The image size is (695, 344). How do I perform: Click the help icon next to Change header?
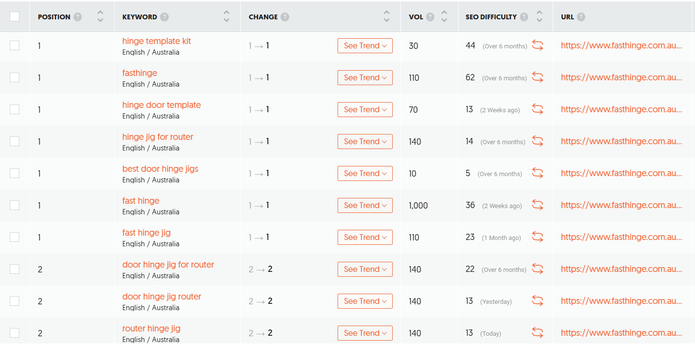pos(285,17)
